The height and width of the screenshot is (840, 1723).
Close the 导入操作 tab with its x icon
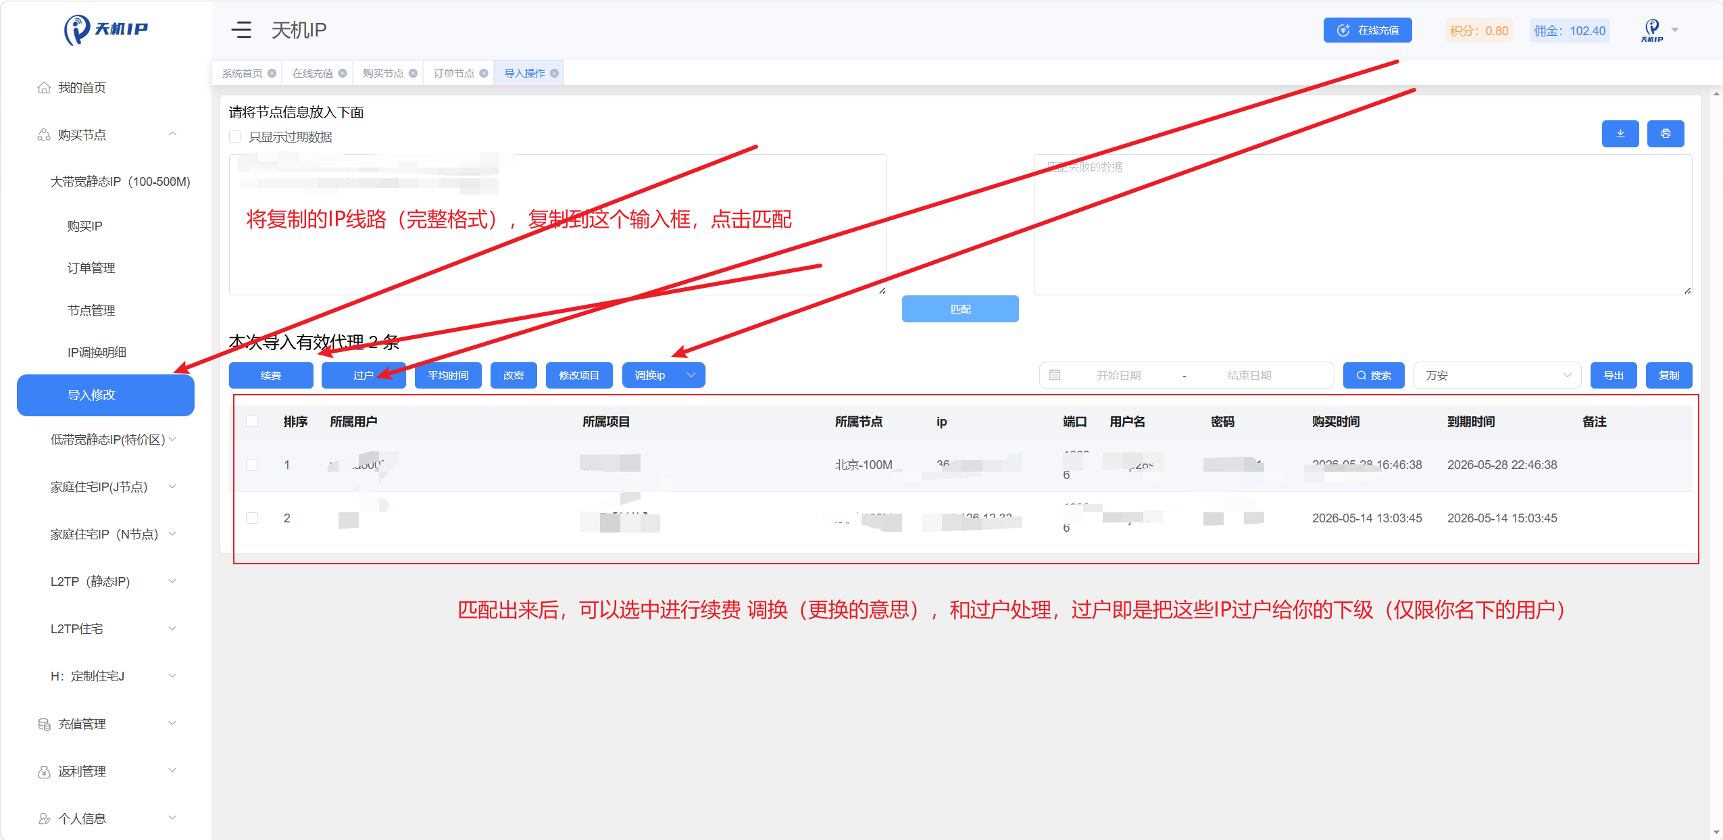554,74
